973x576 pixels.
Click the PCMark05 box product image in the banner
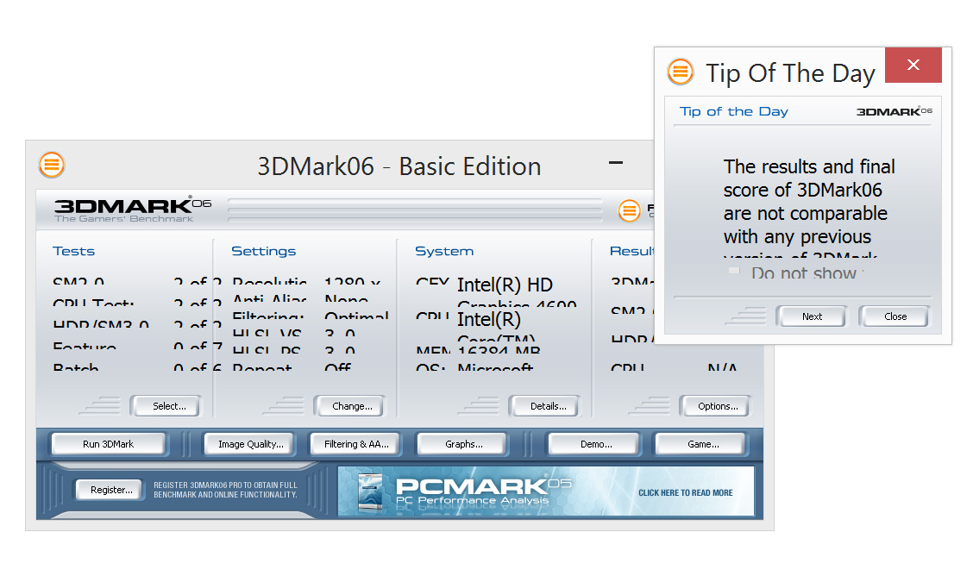point(370,491)
